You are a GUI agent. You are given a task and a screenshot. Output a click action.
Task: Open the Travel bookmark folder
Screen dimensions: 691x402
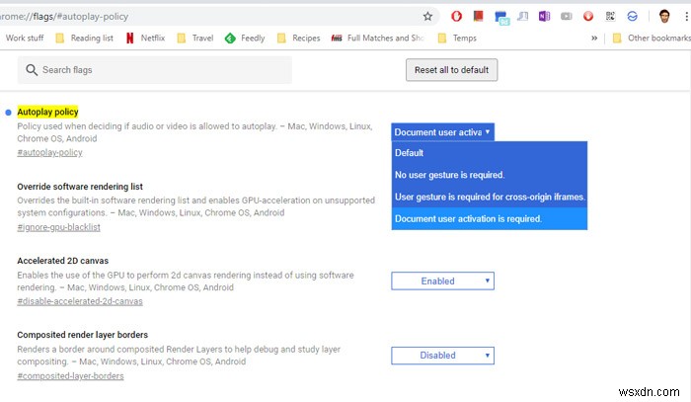(x=194, y=38)
